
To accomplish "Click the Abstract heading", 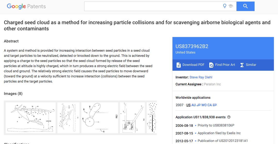I will (x=11, y=41).
